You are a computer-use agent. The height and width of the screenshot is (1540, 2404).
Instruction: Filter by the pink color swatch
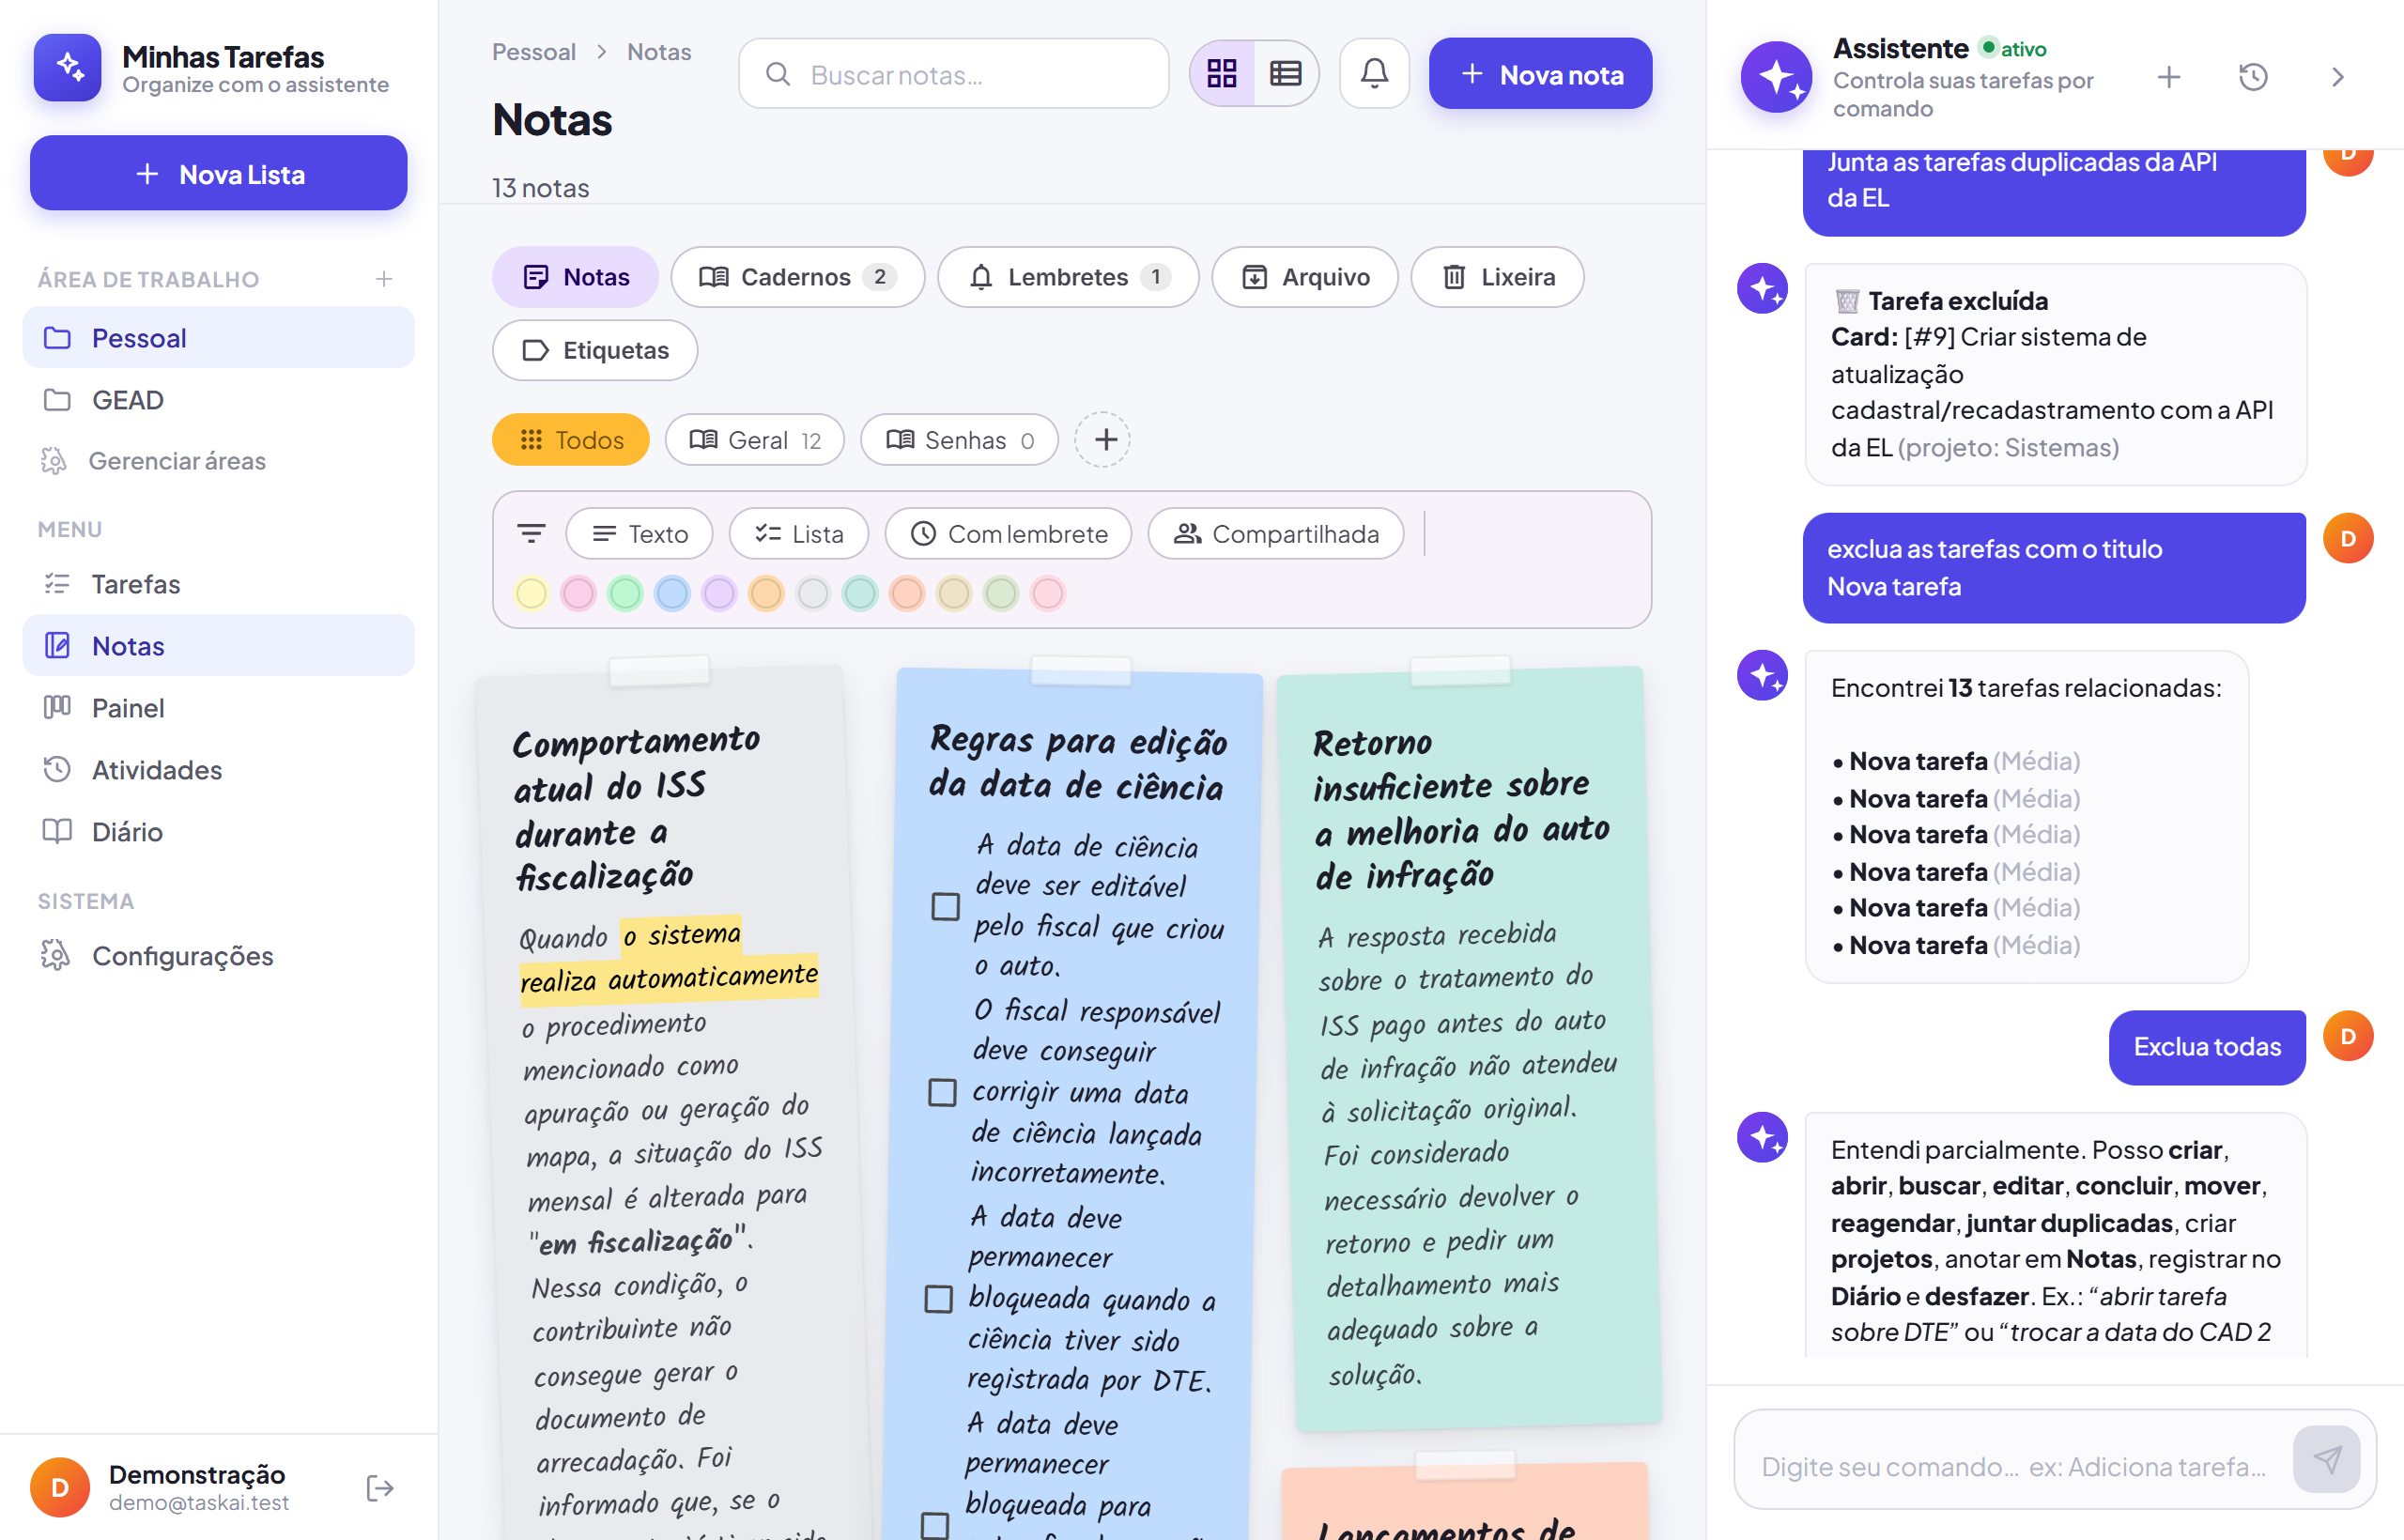coord(579,594)
